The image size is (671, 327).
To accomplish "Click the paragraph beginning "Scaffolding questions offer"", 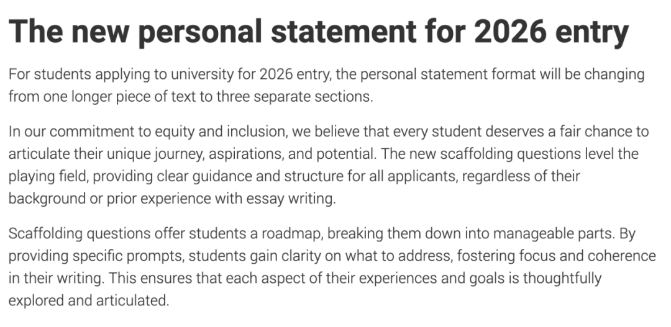I will coord(332,267).
